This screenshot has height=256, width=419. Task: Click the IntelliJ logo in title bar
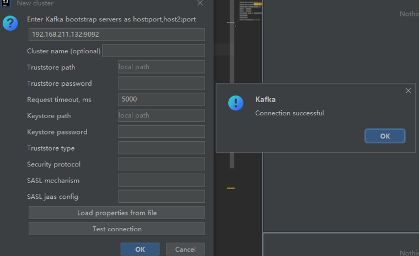6,3
